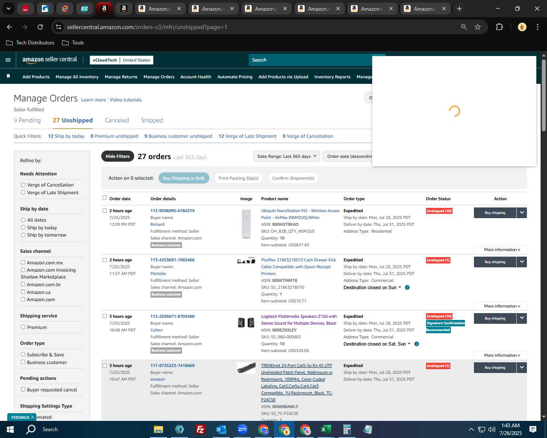Expand Buy shipping arrow for order 113-4253691-1983466
547x438 pixels.
pos(522,262)
